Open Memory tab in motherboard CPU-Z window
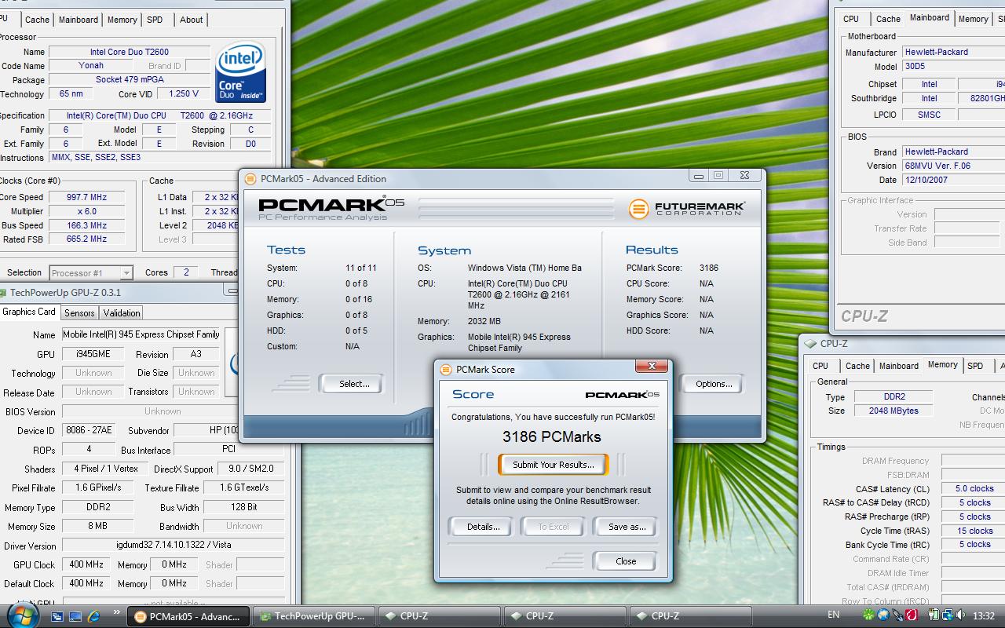This screenshot has width=1005, height=628. click(x=974, y=19)
